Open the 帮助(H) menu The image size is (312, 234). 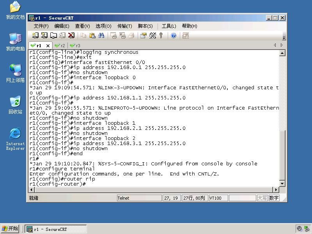(190, 26)
